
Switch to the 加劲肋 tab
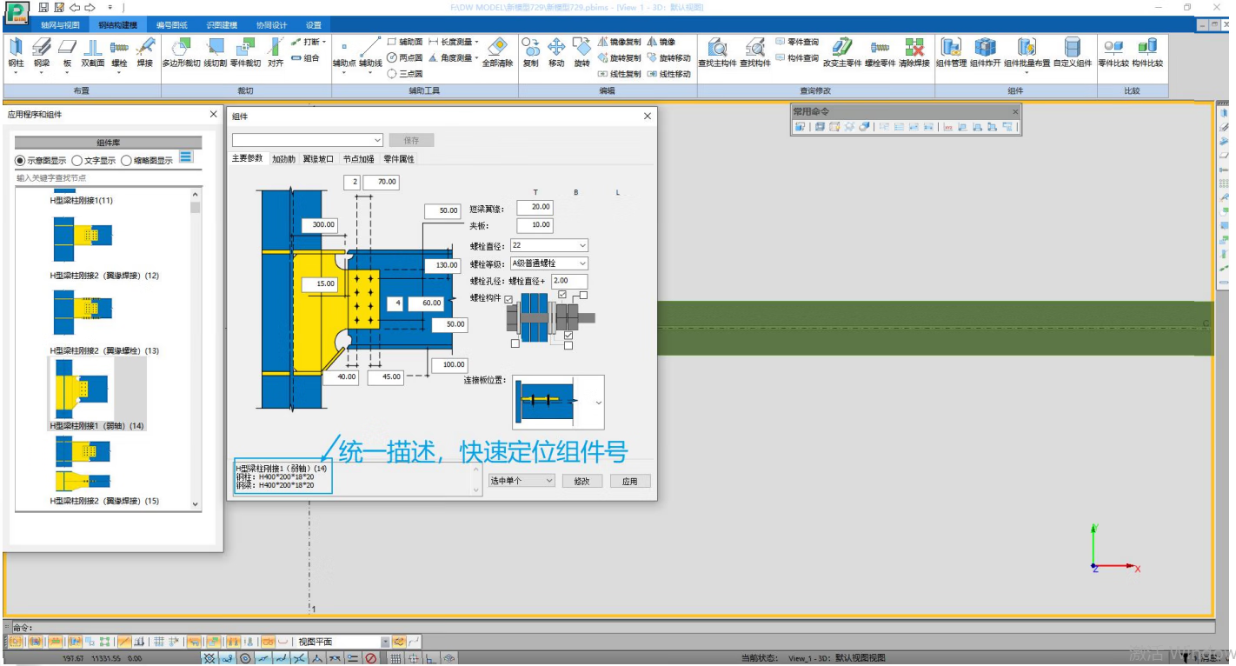pos(283,159)
